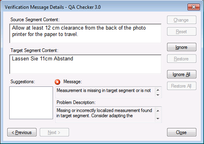The height and width of the screenshot is (144, 204).
Task: Click the Ignore button
Action: pyautogui.click(x=182, y=47)
